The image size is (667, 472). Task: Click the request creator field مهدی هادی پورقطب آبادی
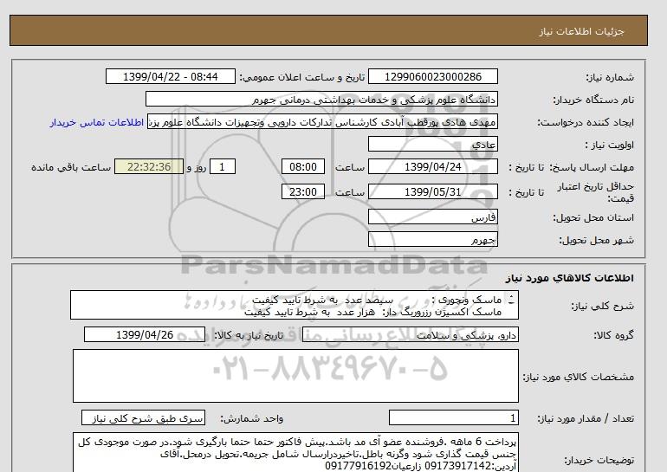click(x=322, y=122)
